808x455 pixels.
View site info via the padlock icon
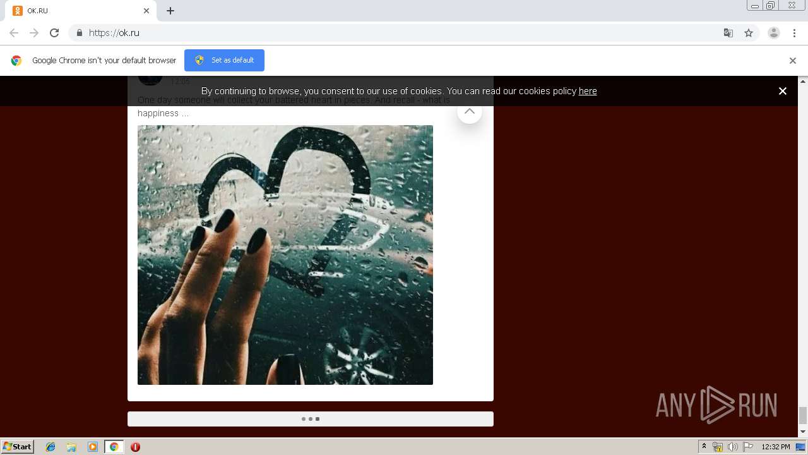[x=79, y=33]
